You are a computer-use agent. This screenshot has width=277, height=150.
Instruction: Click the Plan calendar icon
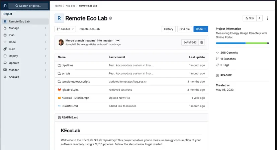[x=5, y=35]
